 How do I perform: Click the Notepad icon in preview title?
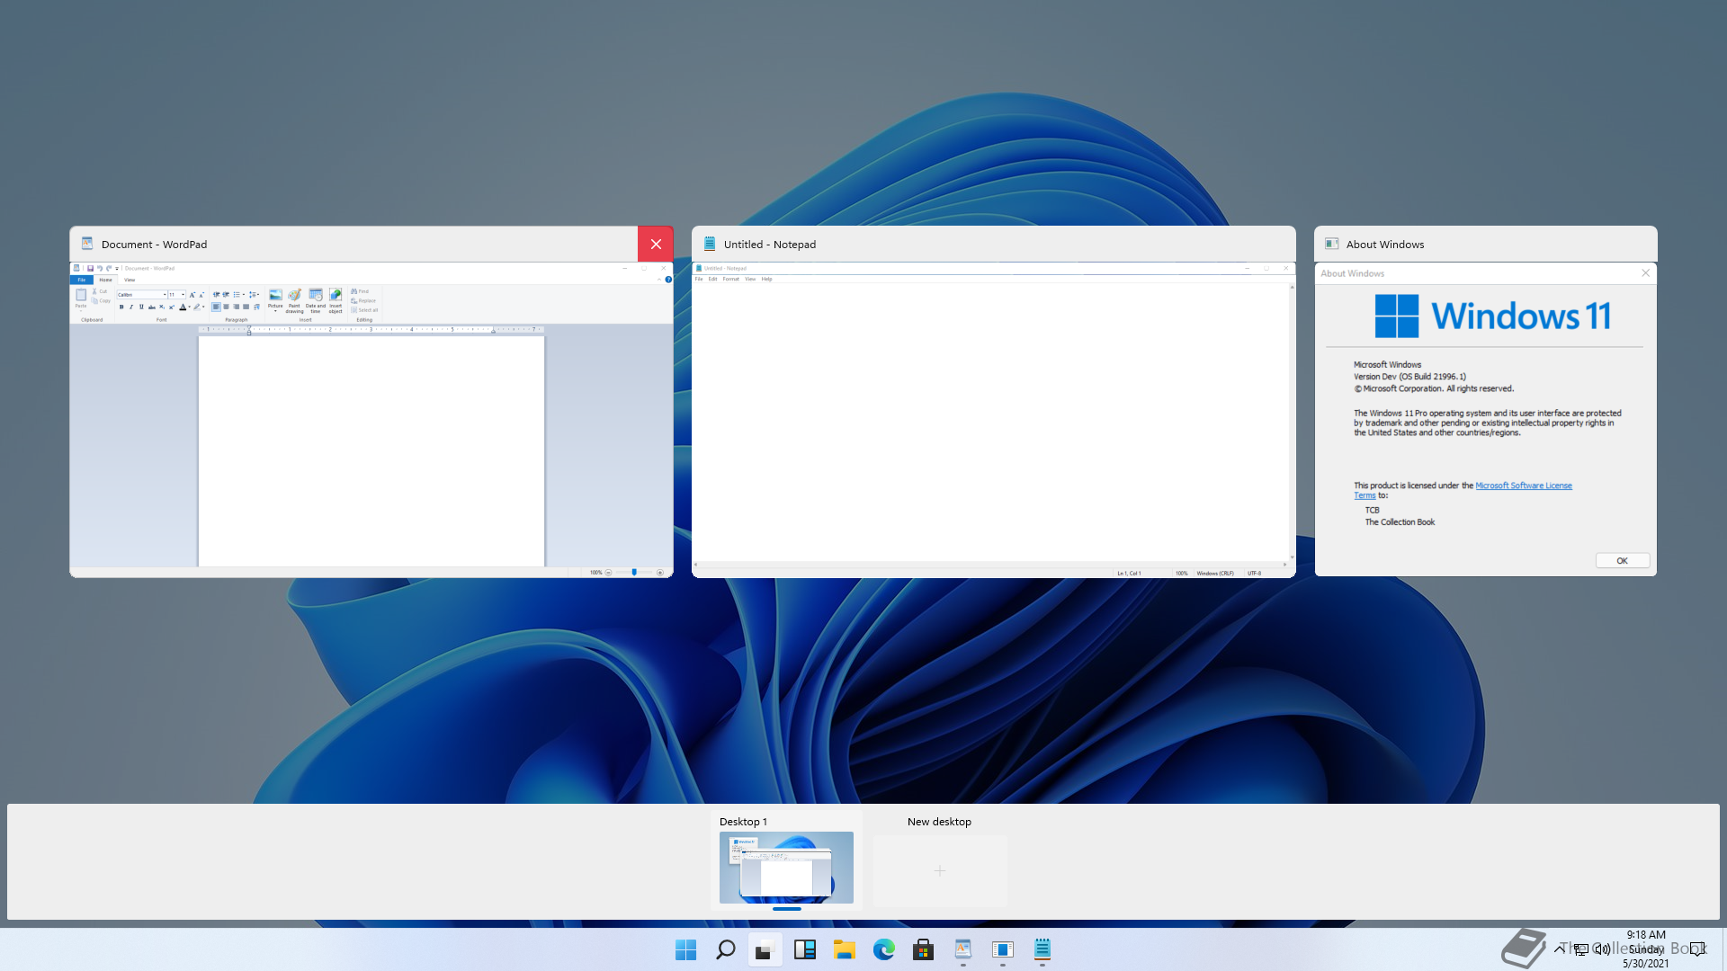click(710, 244)
